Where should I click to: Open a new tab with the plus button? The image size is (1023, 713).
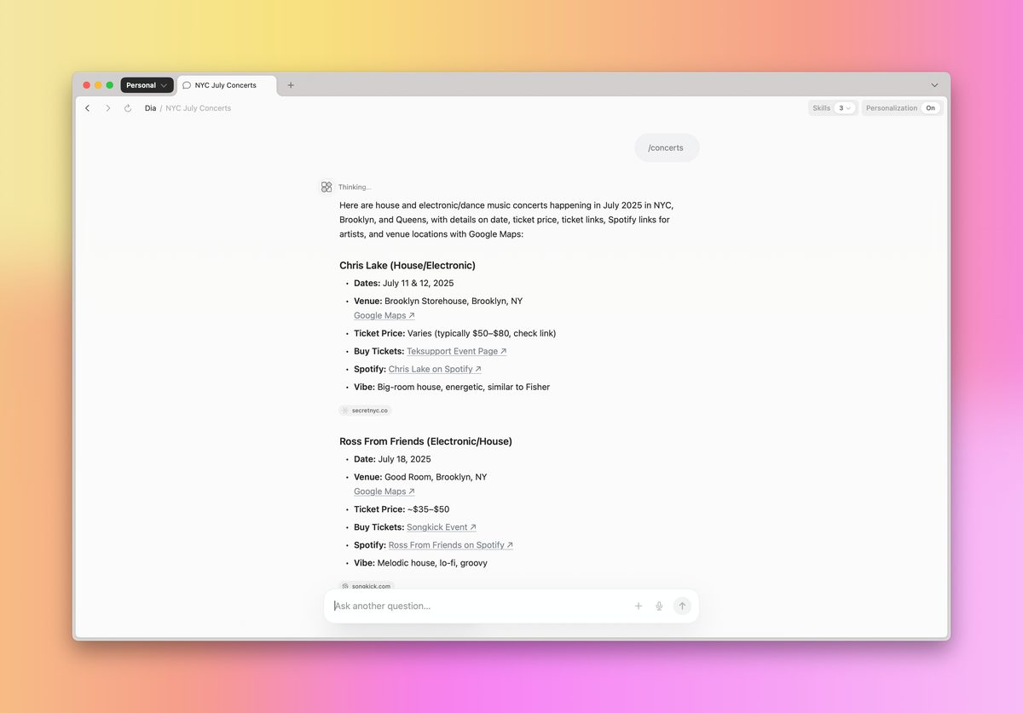coord(291,85)
